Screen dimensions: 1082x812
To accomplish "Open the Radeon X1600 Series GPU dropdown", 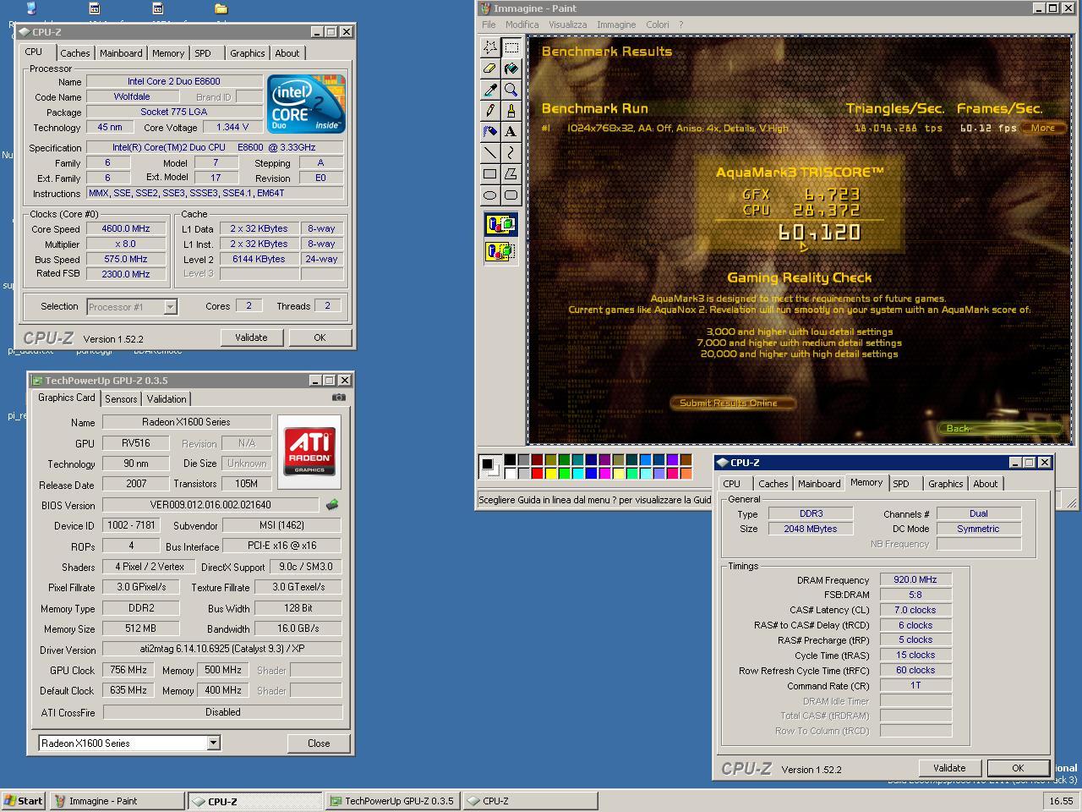I will point(213,743).
